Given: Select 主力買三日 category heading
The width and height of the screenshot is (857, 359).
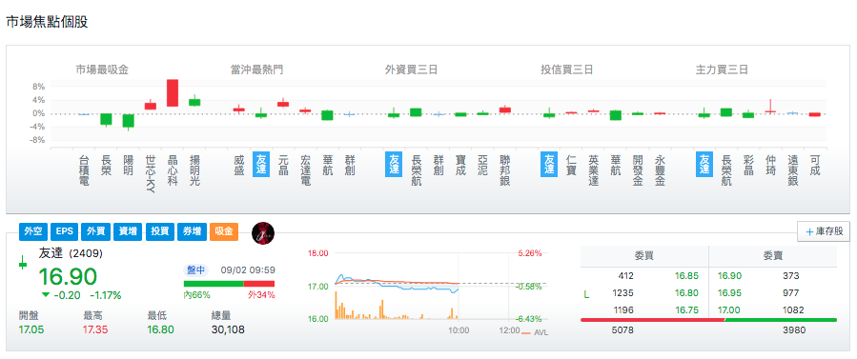Looking at the screenshot, I should pyautogui.click(x=722, y=70).
